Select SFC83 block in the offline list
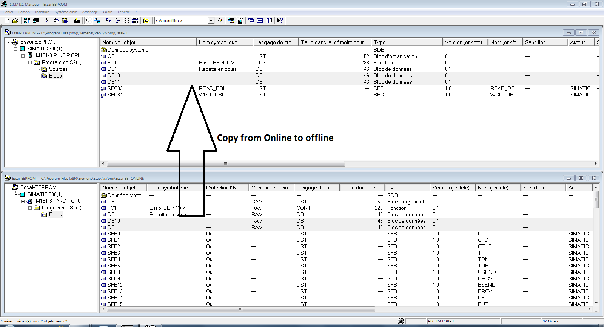Image resolution: width=604 pixels, height=327 pixels. [x=115, y=89]
